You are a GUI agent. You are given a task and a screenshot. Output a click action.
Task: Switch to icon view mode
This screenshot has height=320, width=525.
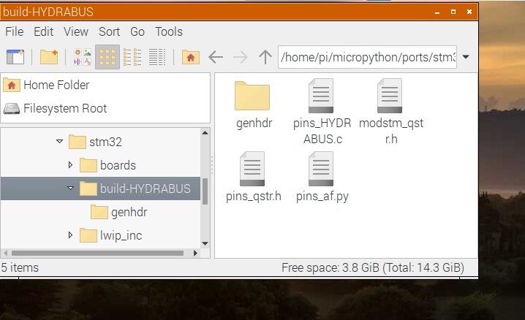pos(107,57)
